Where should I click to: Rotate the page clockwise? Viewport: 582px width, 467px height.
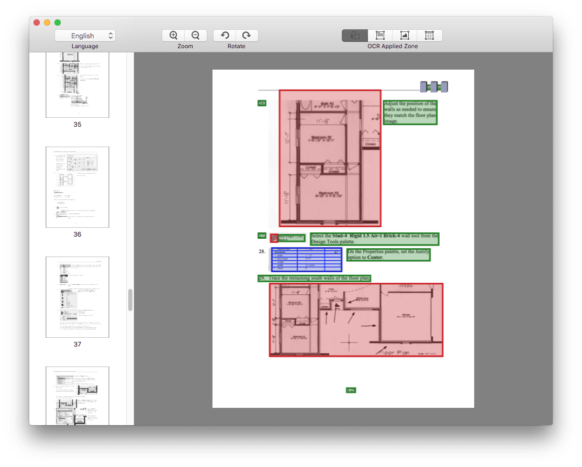point(247,36)
